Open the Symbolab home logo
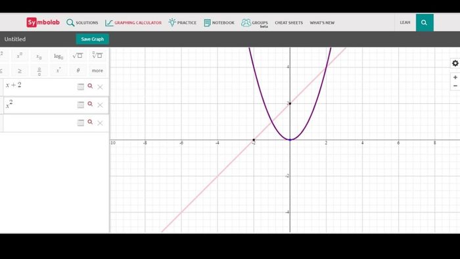This screenshot has height=259, width=460. (43, 22)
